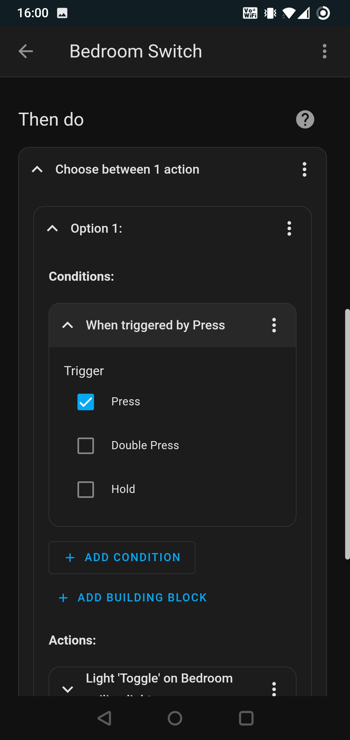Viewport: 350px width, 740px height.
Task: Tap the Android back navigation button
Action: [104, 718]
